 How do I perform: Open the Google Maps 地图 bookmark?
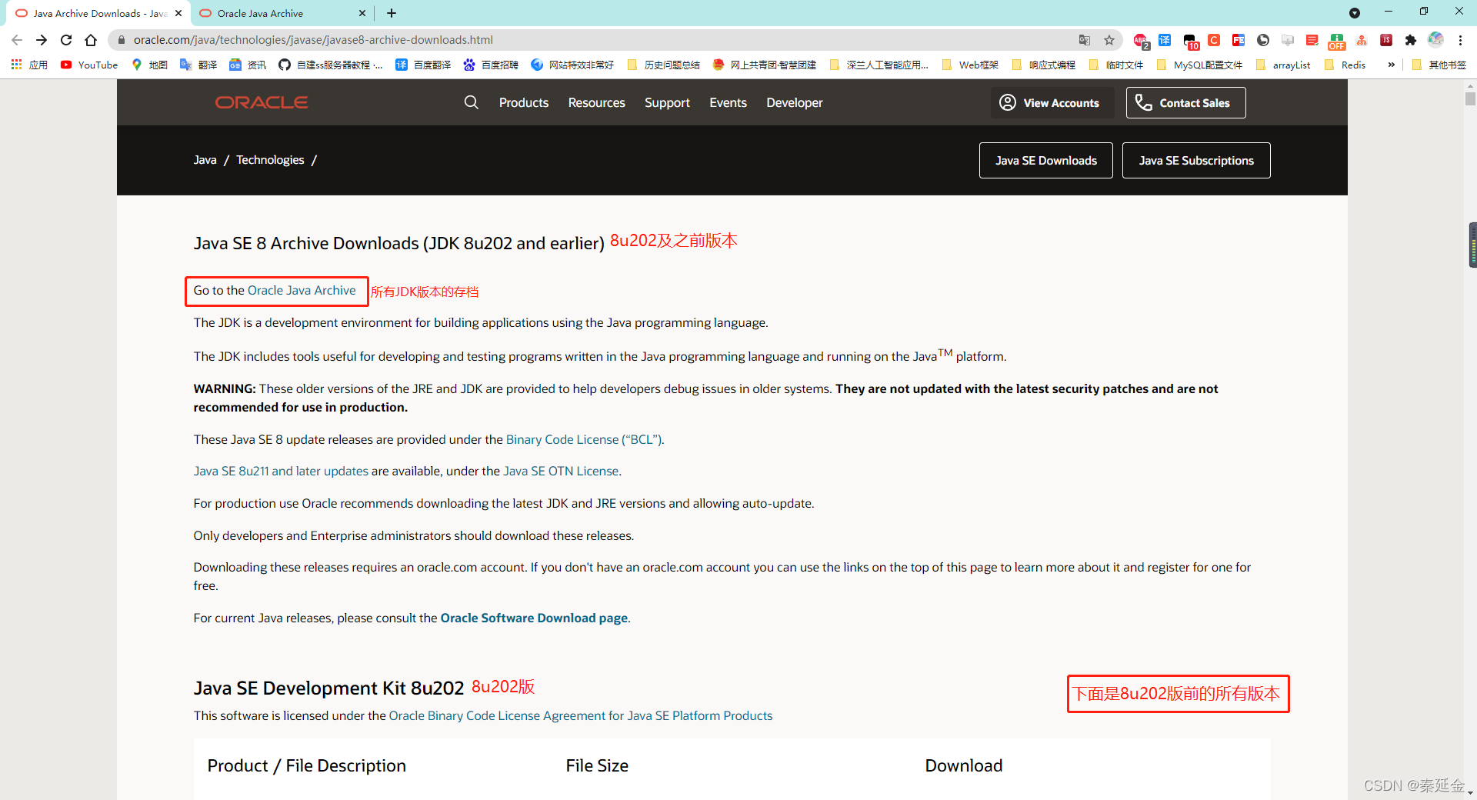click(x=150, y=65)
